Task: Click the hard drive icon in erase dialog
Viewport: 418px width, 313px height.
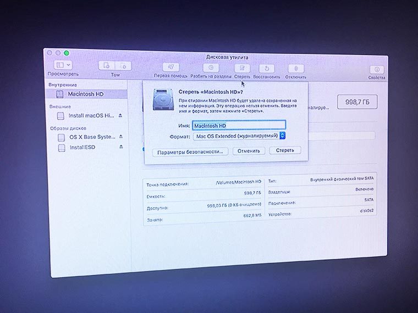Action: pyautogui.click(x=163, y=99)
